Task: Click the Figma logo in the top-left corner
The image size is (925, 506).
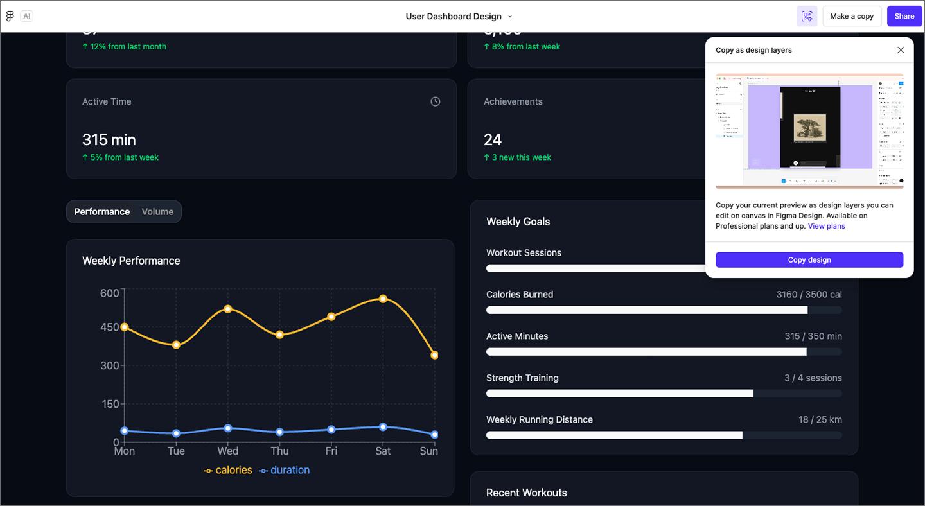Action: click(10, 15)
